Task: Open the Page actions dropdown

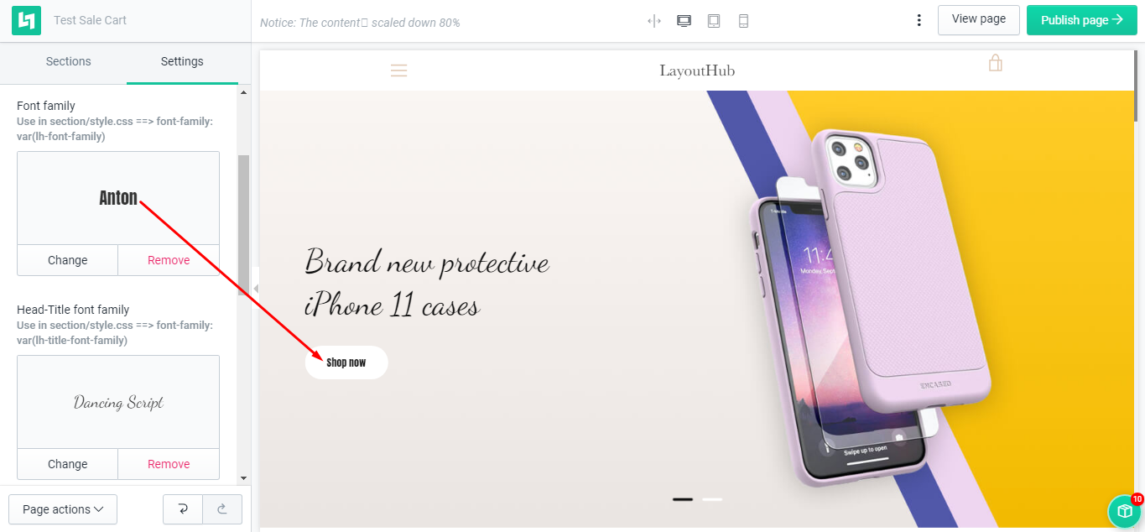Action: pos(63,509)
